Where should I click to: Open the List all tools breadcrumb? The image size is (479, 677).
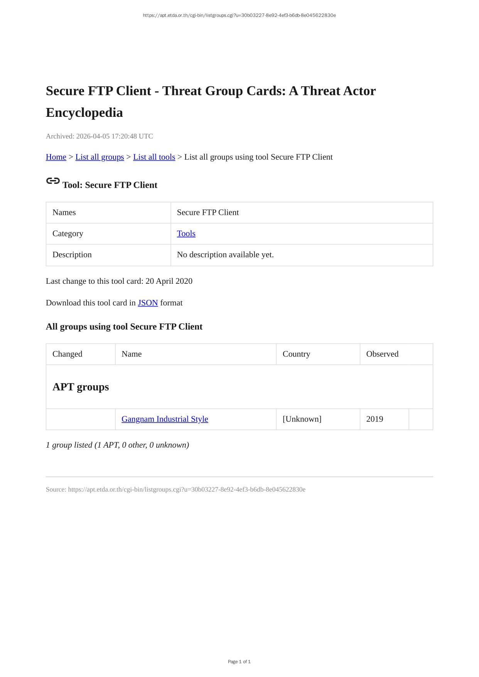click(154, 157)
